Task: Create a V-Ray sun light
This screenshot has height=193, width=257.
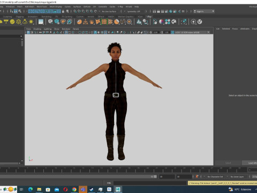Action: tap(31, 22)
